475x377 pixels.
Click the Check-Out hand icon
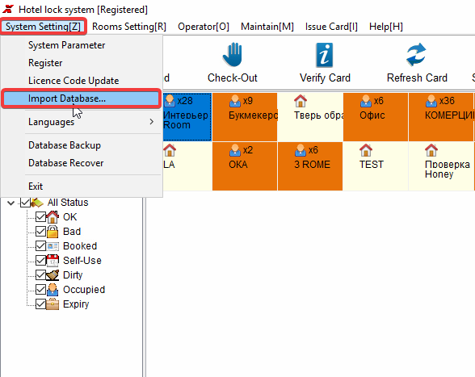point(233,55)
